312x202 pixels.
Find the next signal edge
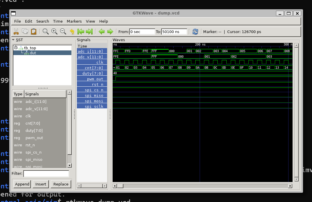[110, 32]
